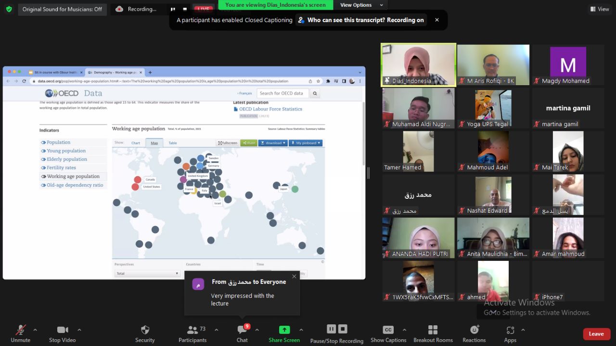The image size is (616, 346).
Task: Open the Chat panel
Action: click(242, 333)
